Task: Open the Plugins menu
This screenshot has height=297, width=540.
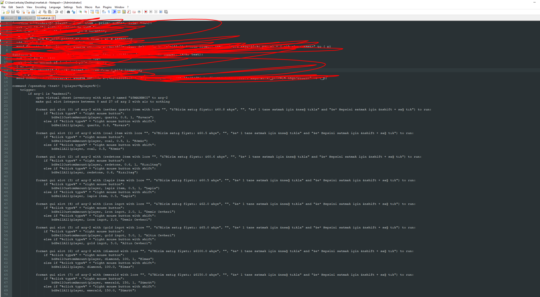Action: tap(107, 7)
